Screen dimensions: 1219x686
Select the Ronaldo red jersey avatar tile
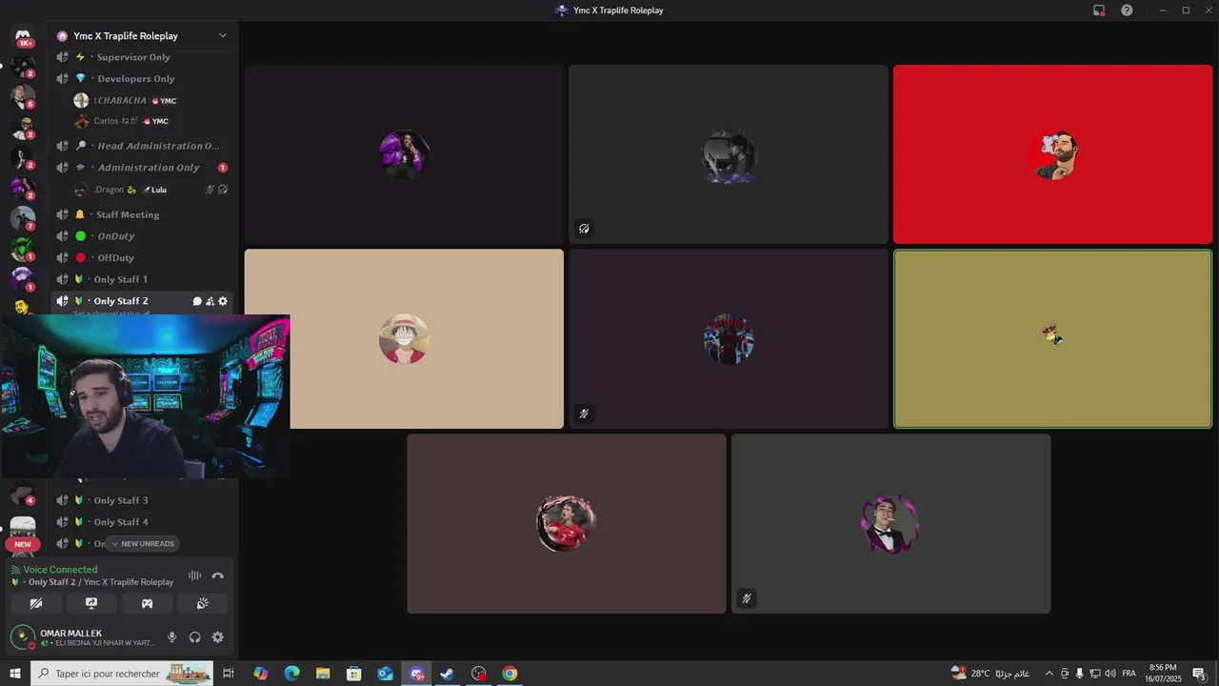[x=567, y=524]
